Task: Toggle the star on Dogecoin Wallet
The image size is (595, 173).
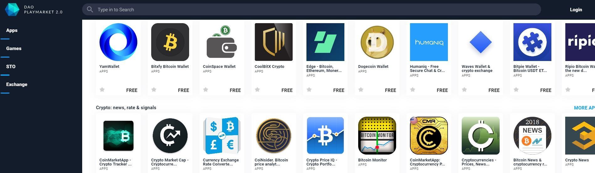Action: (x=361, y=90)
